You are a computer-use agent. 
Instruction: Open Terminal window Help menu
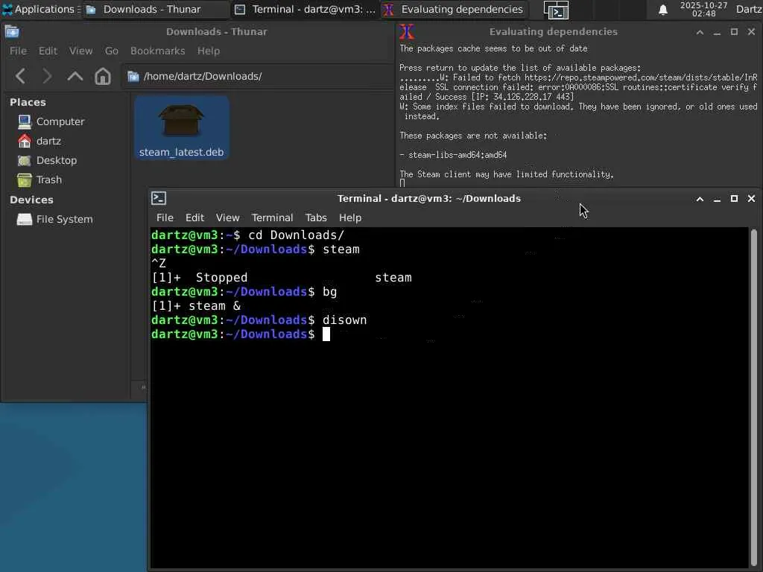point(350,218)
